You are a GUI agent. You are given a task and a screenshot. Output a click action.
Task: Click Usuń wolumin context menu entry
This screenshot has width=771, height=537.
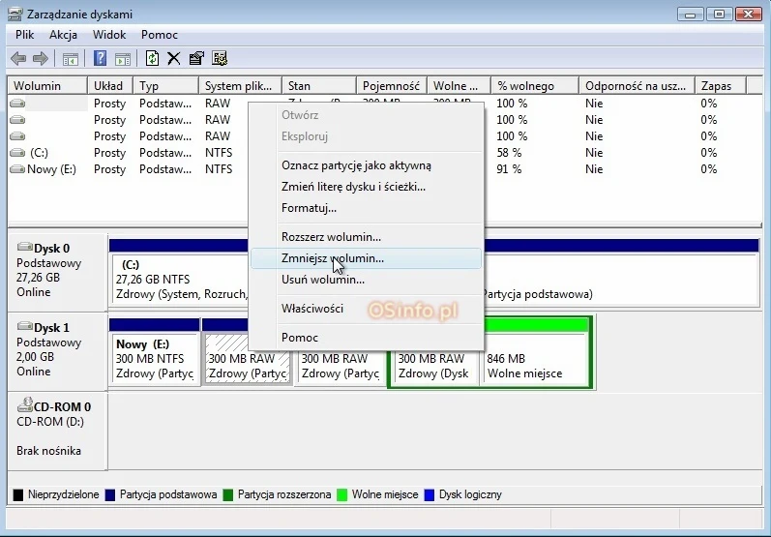click(x=322, y=280)
